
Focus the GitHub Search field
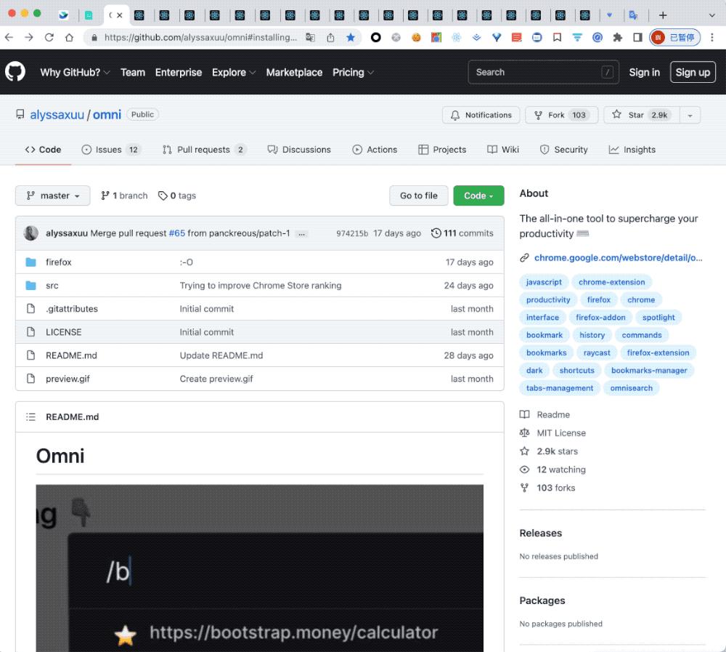(543, 73)
